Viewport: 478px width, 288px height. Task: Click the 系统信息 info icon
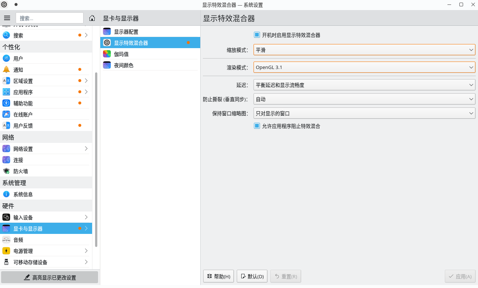[x=6, y=194]
